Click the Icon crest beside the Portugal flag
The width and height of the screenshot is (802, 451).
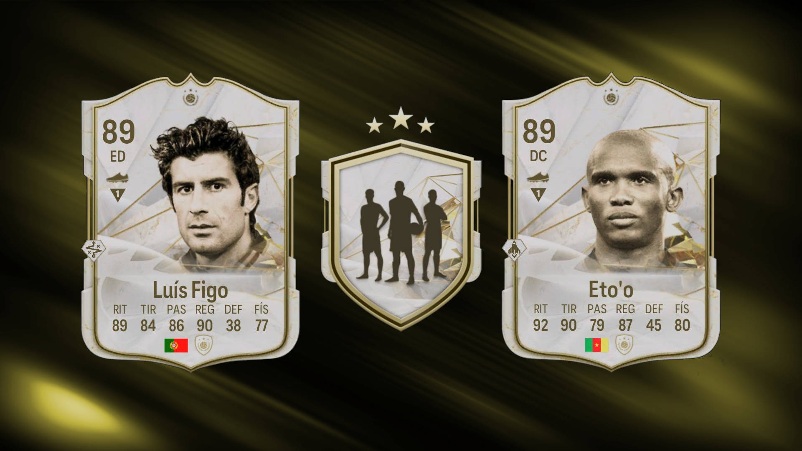coord(204,345)
